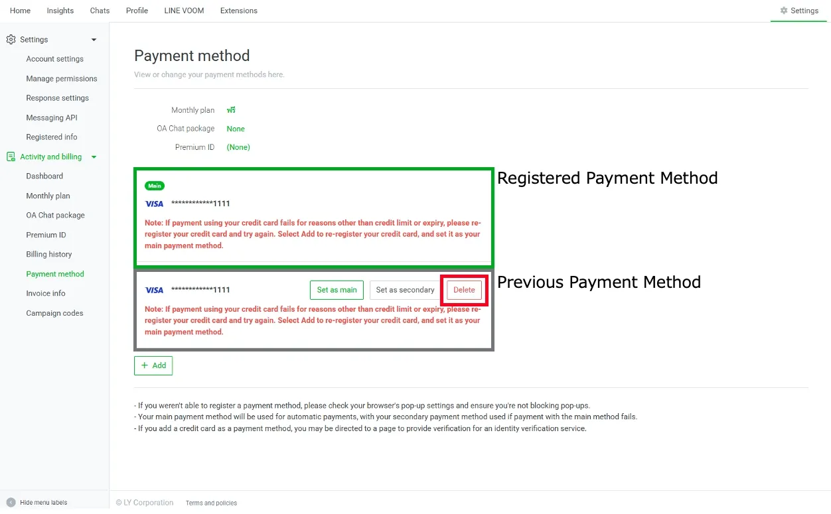This screenshot has width=831, height=514.
Task: Click the Hide menu labels arrow icon
Action: click(11, 503)
